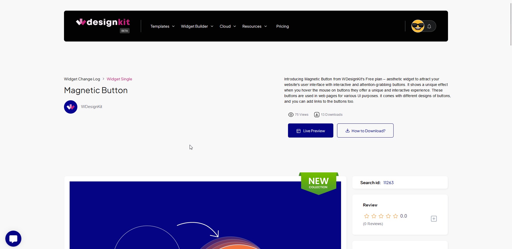Open the notifications bell

coord(429,26)
